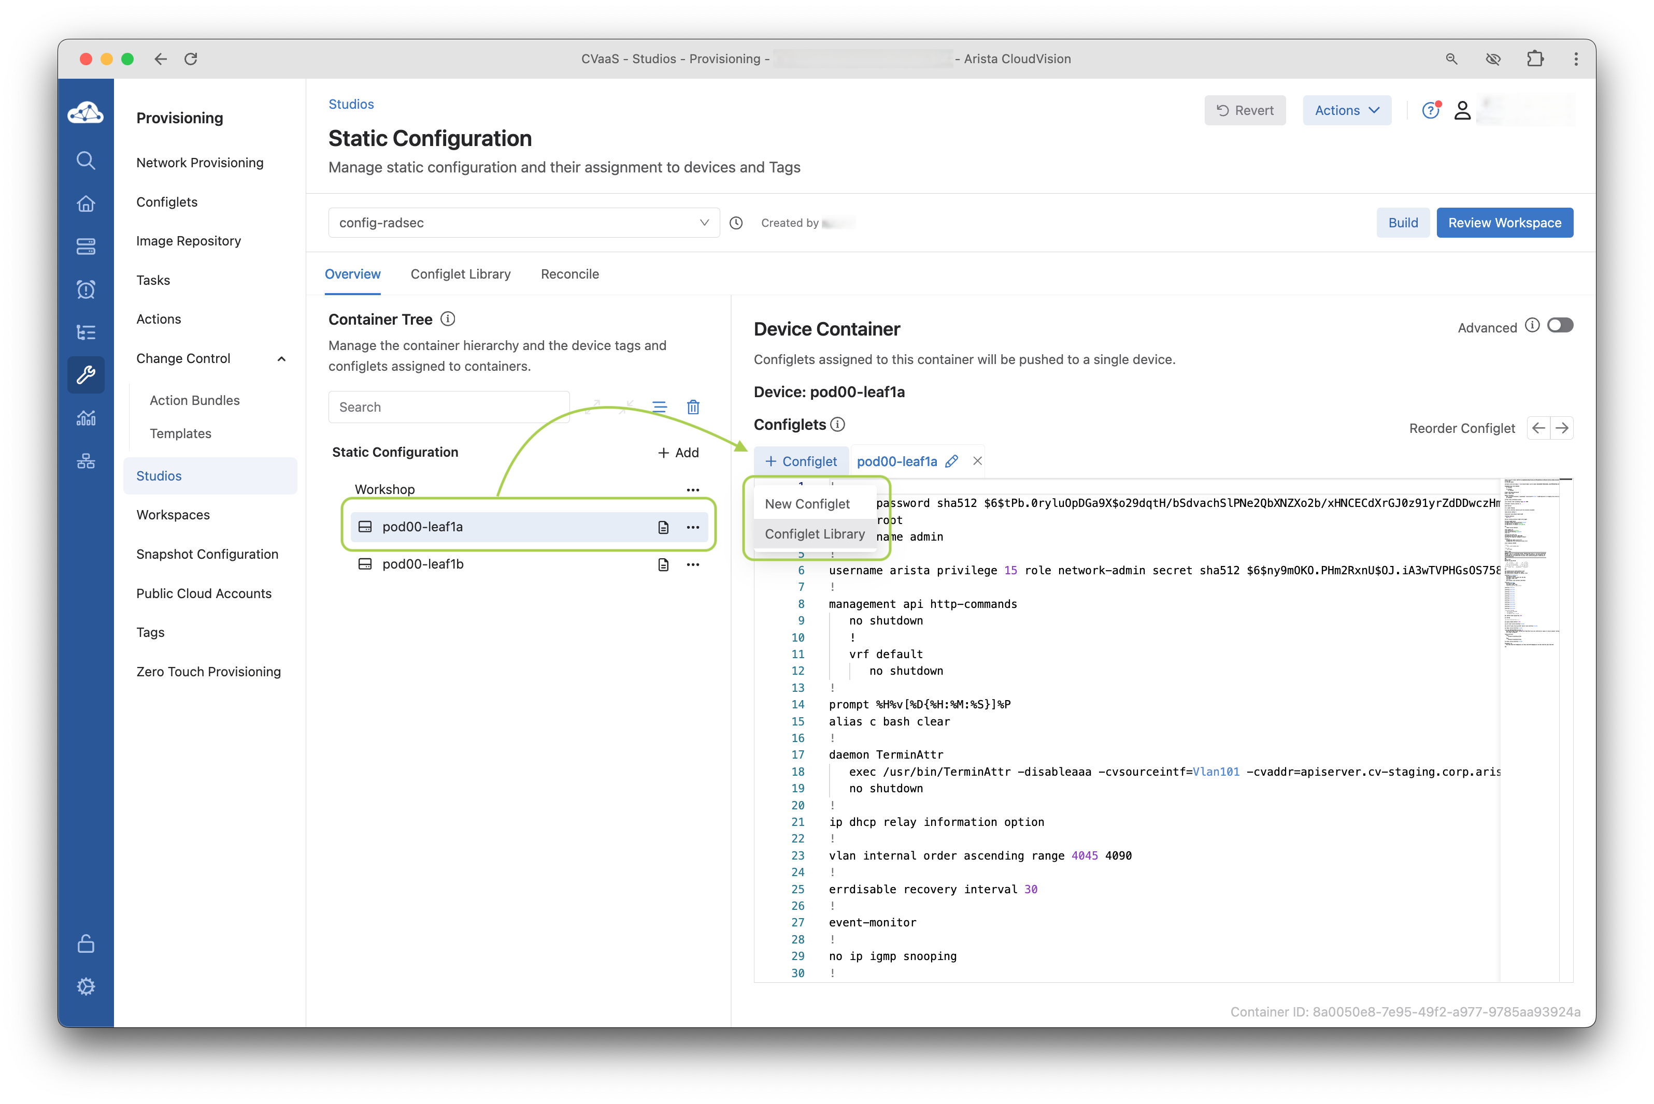Click the configlet document icon for pod00-leaf1b
Viewport: 1654px width, 1104px height.
pos(663,564)
